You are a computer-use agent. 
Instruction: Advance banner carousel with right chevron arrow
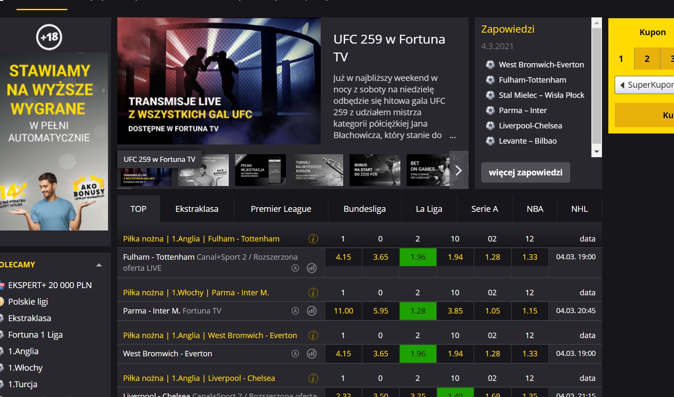coord(459,170)
